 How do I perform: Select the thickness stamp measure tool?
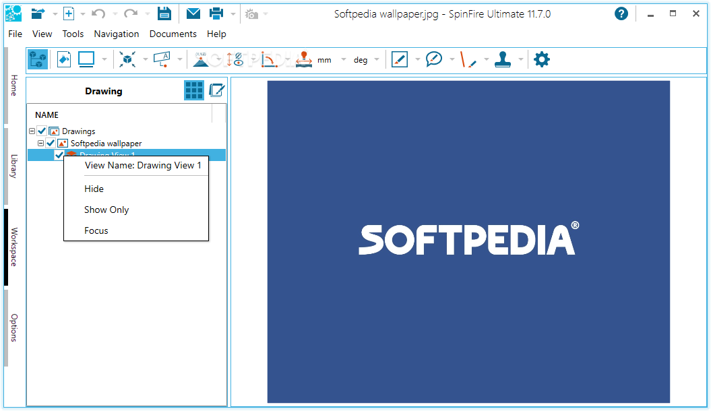pos(303,59)
